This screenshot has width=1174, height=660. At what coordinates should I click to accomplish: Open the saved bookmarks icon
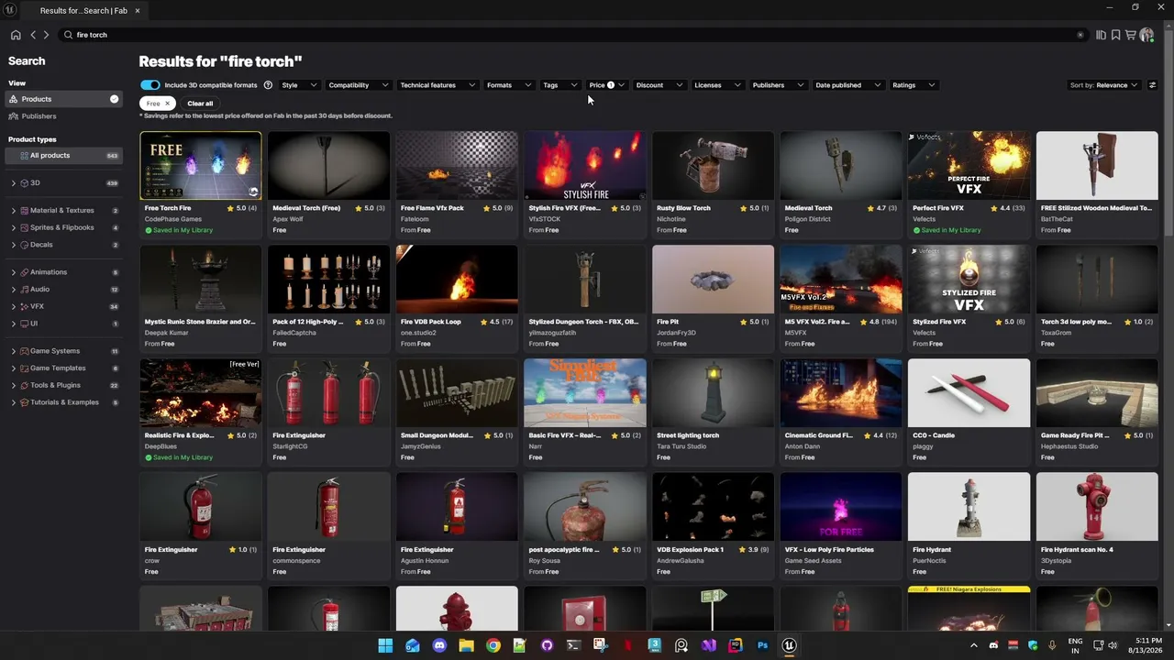pyautogui.click(x=1115, y=35)
